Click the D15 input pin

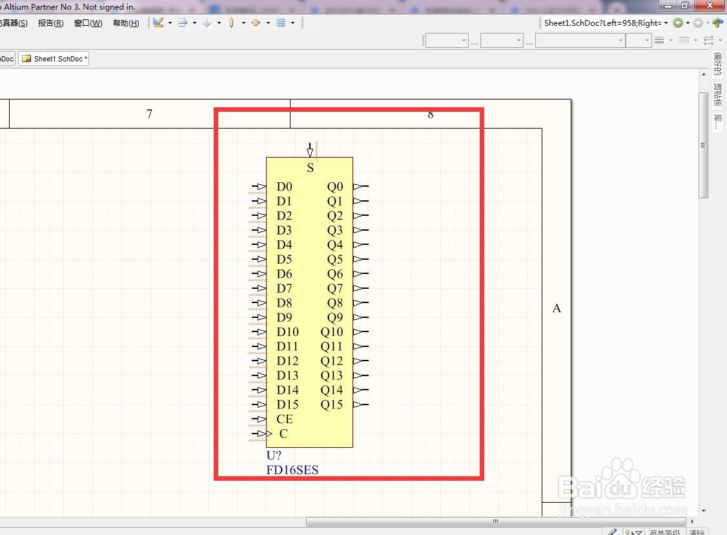pyautogui.click(x=259, y=404)
